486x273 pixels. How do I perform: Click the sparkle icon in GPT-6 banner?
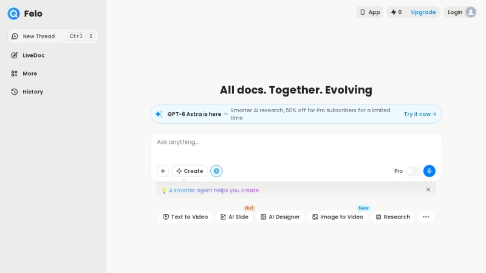pos(159,114)
